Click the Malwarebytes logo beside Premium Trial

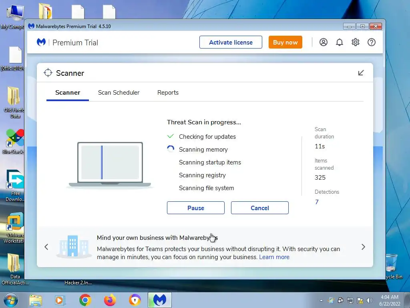tap(41, 42)
